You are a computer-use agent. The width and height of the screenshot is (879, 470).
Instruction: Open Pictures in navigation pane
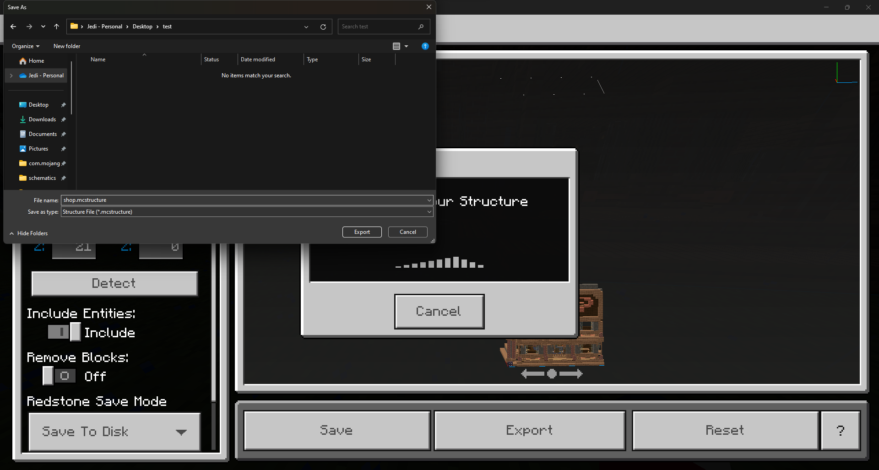(38, 149)
